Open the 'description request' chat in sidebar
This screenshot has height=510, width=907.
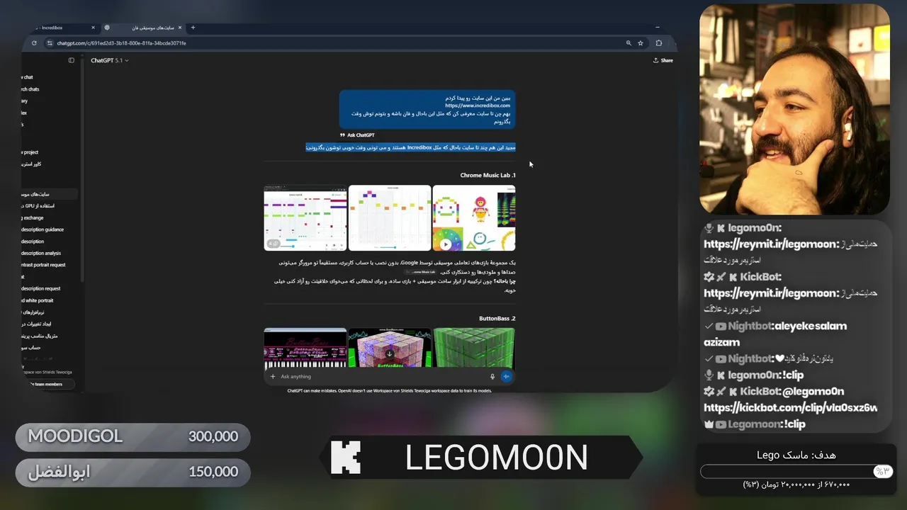pyautogui.click(x=41, y=288)
